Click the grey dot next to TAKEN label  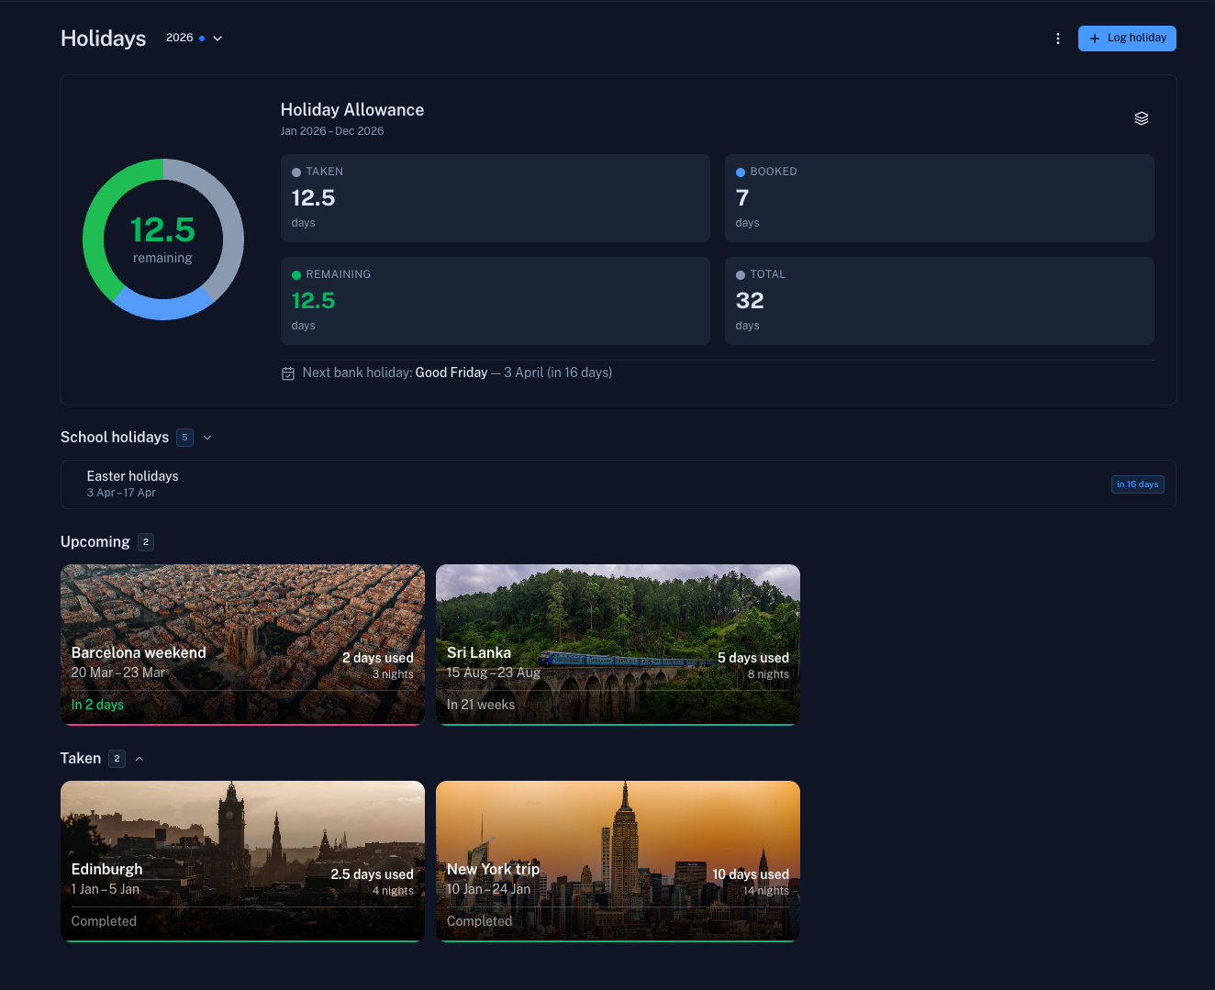[295, 172]
